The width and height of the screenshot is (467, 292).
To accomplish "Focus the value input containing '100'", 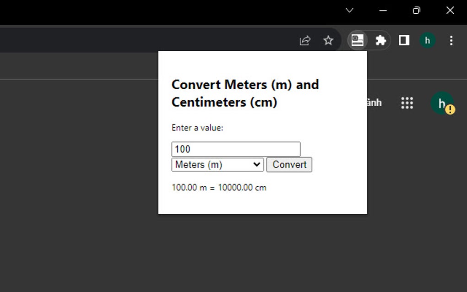I will tap(236, 149).
